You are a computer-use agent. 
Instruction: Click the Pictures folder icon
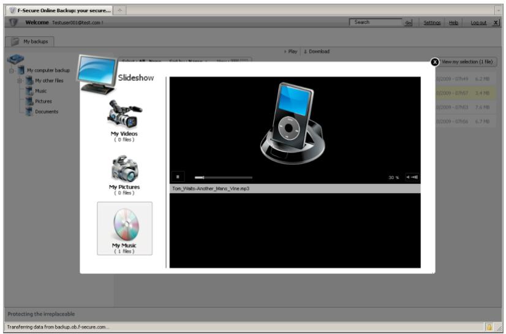click(x=29, y=101)
